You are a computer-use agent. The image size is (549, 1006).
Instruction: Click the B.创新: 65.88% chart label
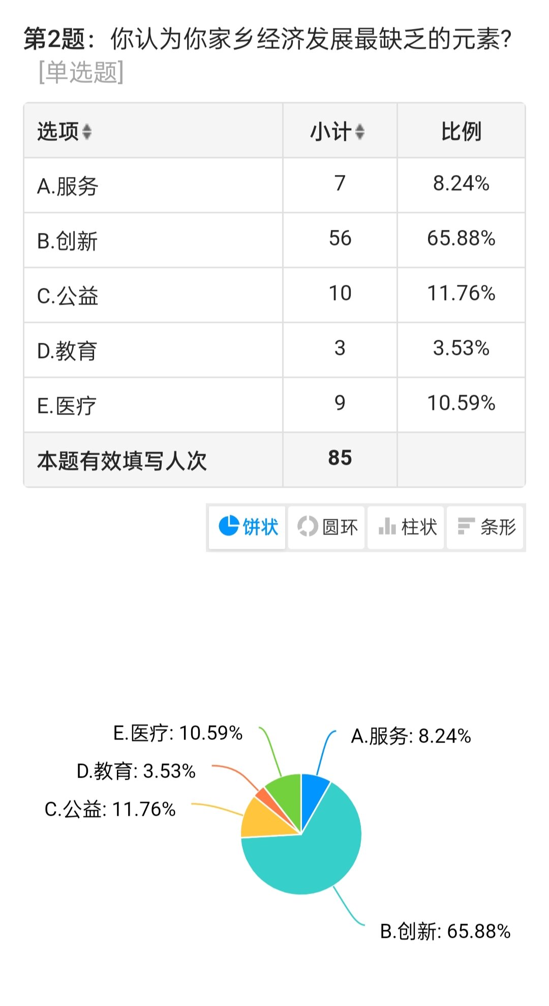pyautogui.click(x=445, y=931)
